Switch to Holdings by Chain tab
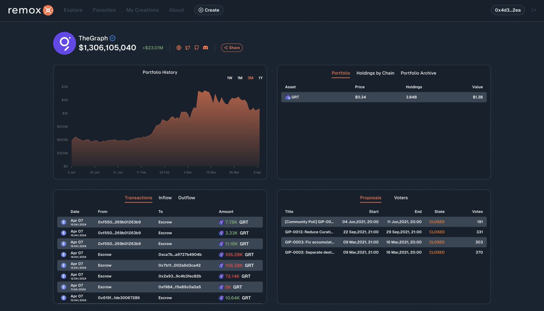Viewport: 544px width, 311px height. tap(375, 73)
